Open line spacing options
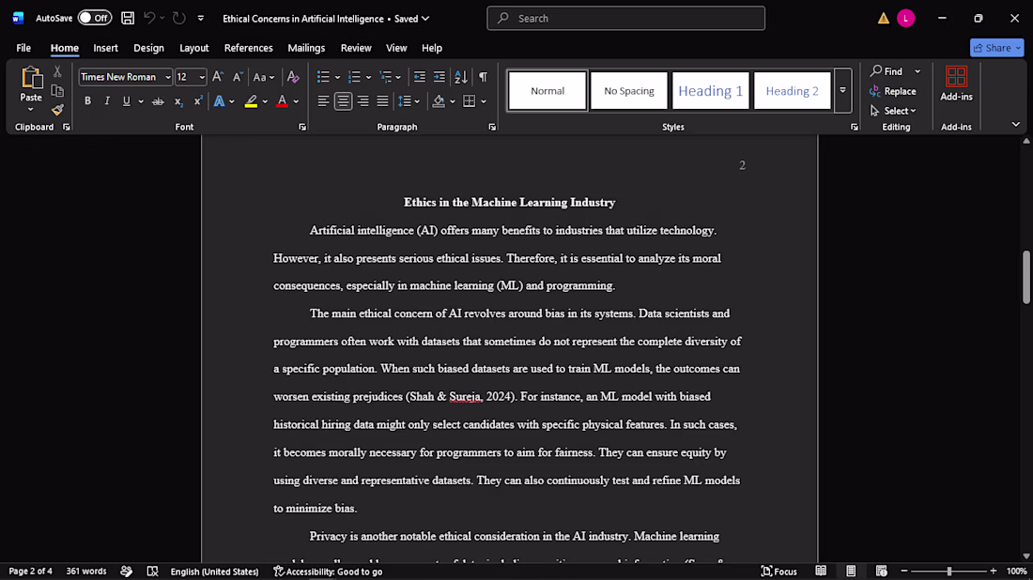Viewport: 1033px width, 580px height. click(x=409, y=101)
